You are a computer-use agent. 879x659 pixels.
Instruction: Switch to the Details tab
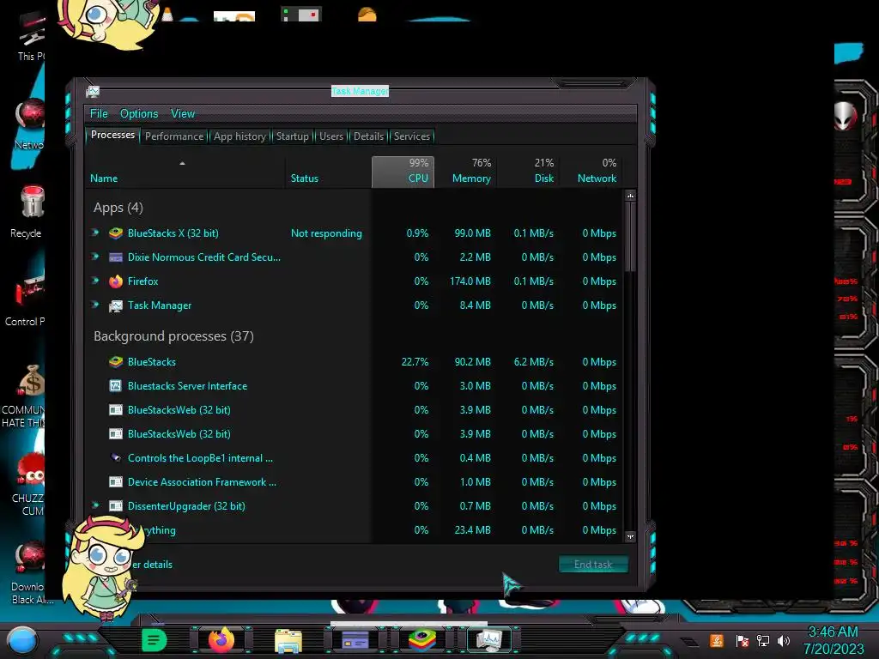point(368,136)
